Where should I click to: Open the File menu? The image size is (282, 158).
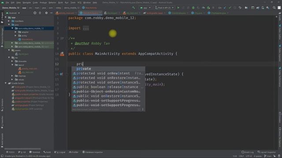click(7, 3)
